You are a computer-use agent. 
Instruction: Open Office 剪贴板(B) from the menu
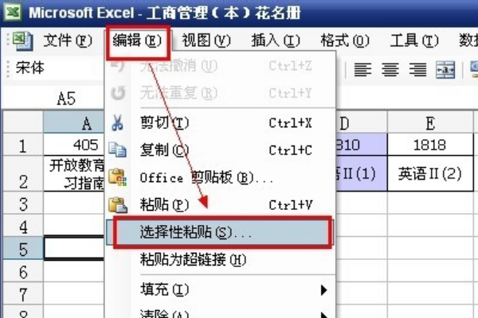(x=220, y=177)
